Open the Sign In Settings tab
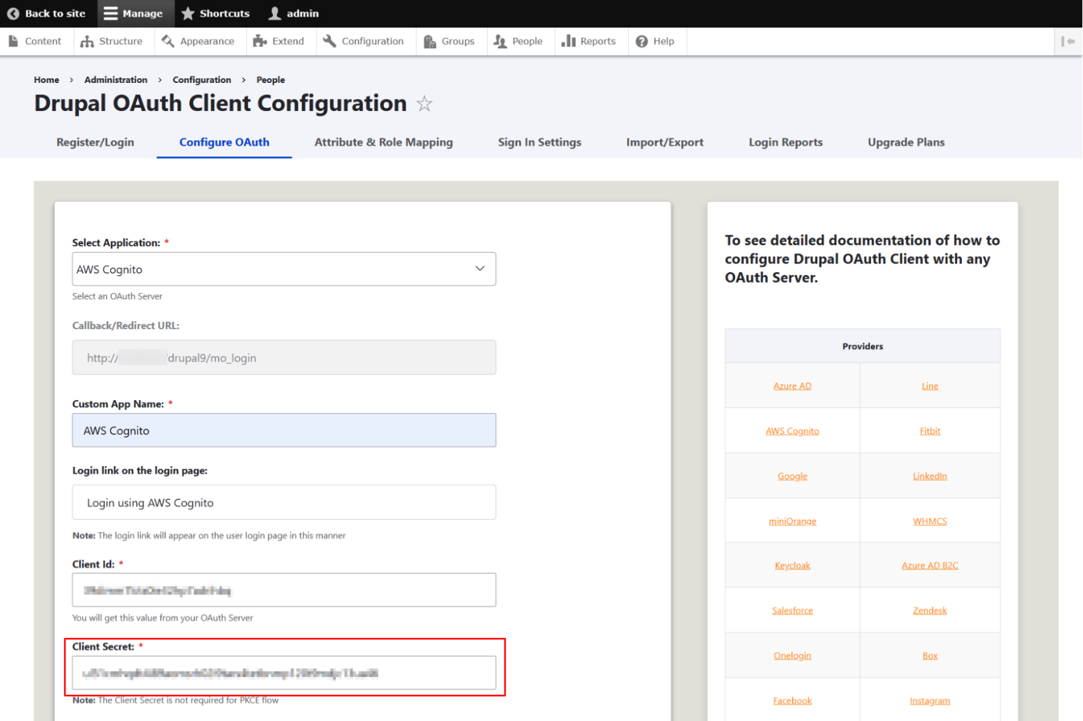This screenshot has width=1083, height=721. click(539, 142)
